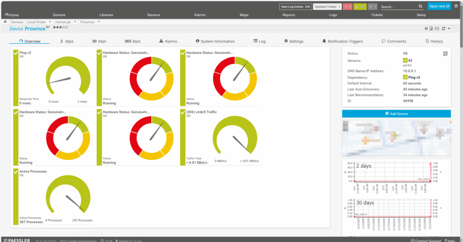The width and height of the screenshot is (463, 242).
Task: Expand the HomeLab breadcrumb dropdown
Action: [75, 22]
